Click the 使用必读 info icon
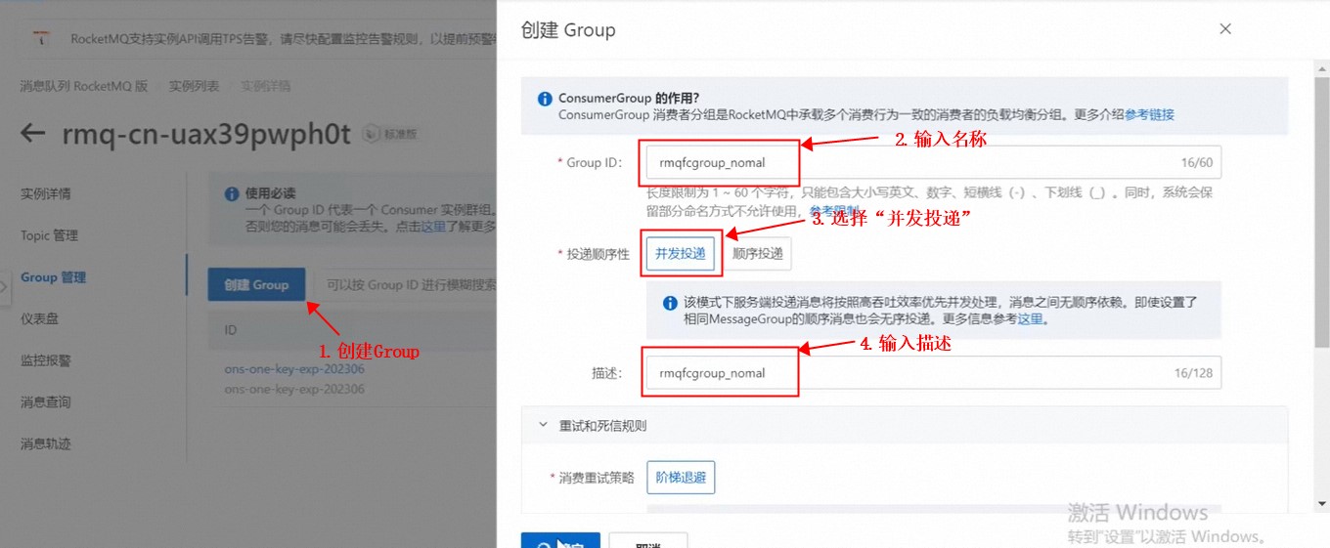The width and height of the screenshot is (1330, 548). click(232, 193)
